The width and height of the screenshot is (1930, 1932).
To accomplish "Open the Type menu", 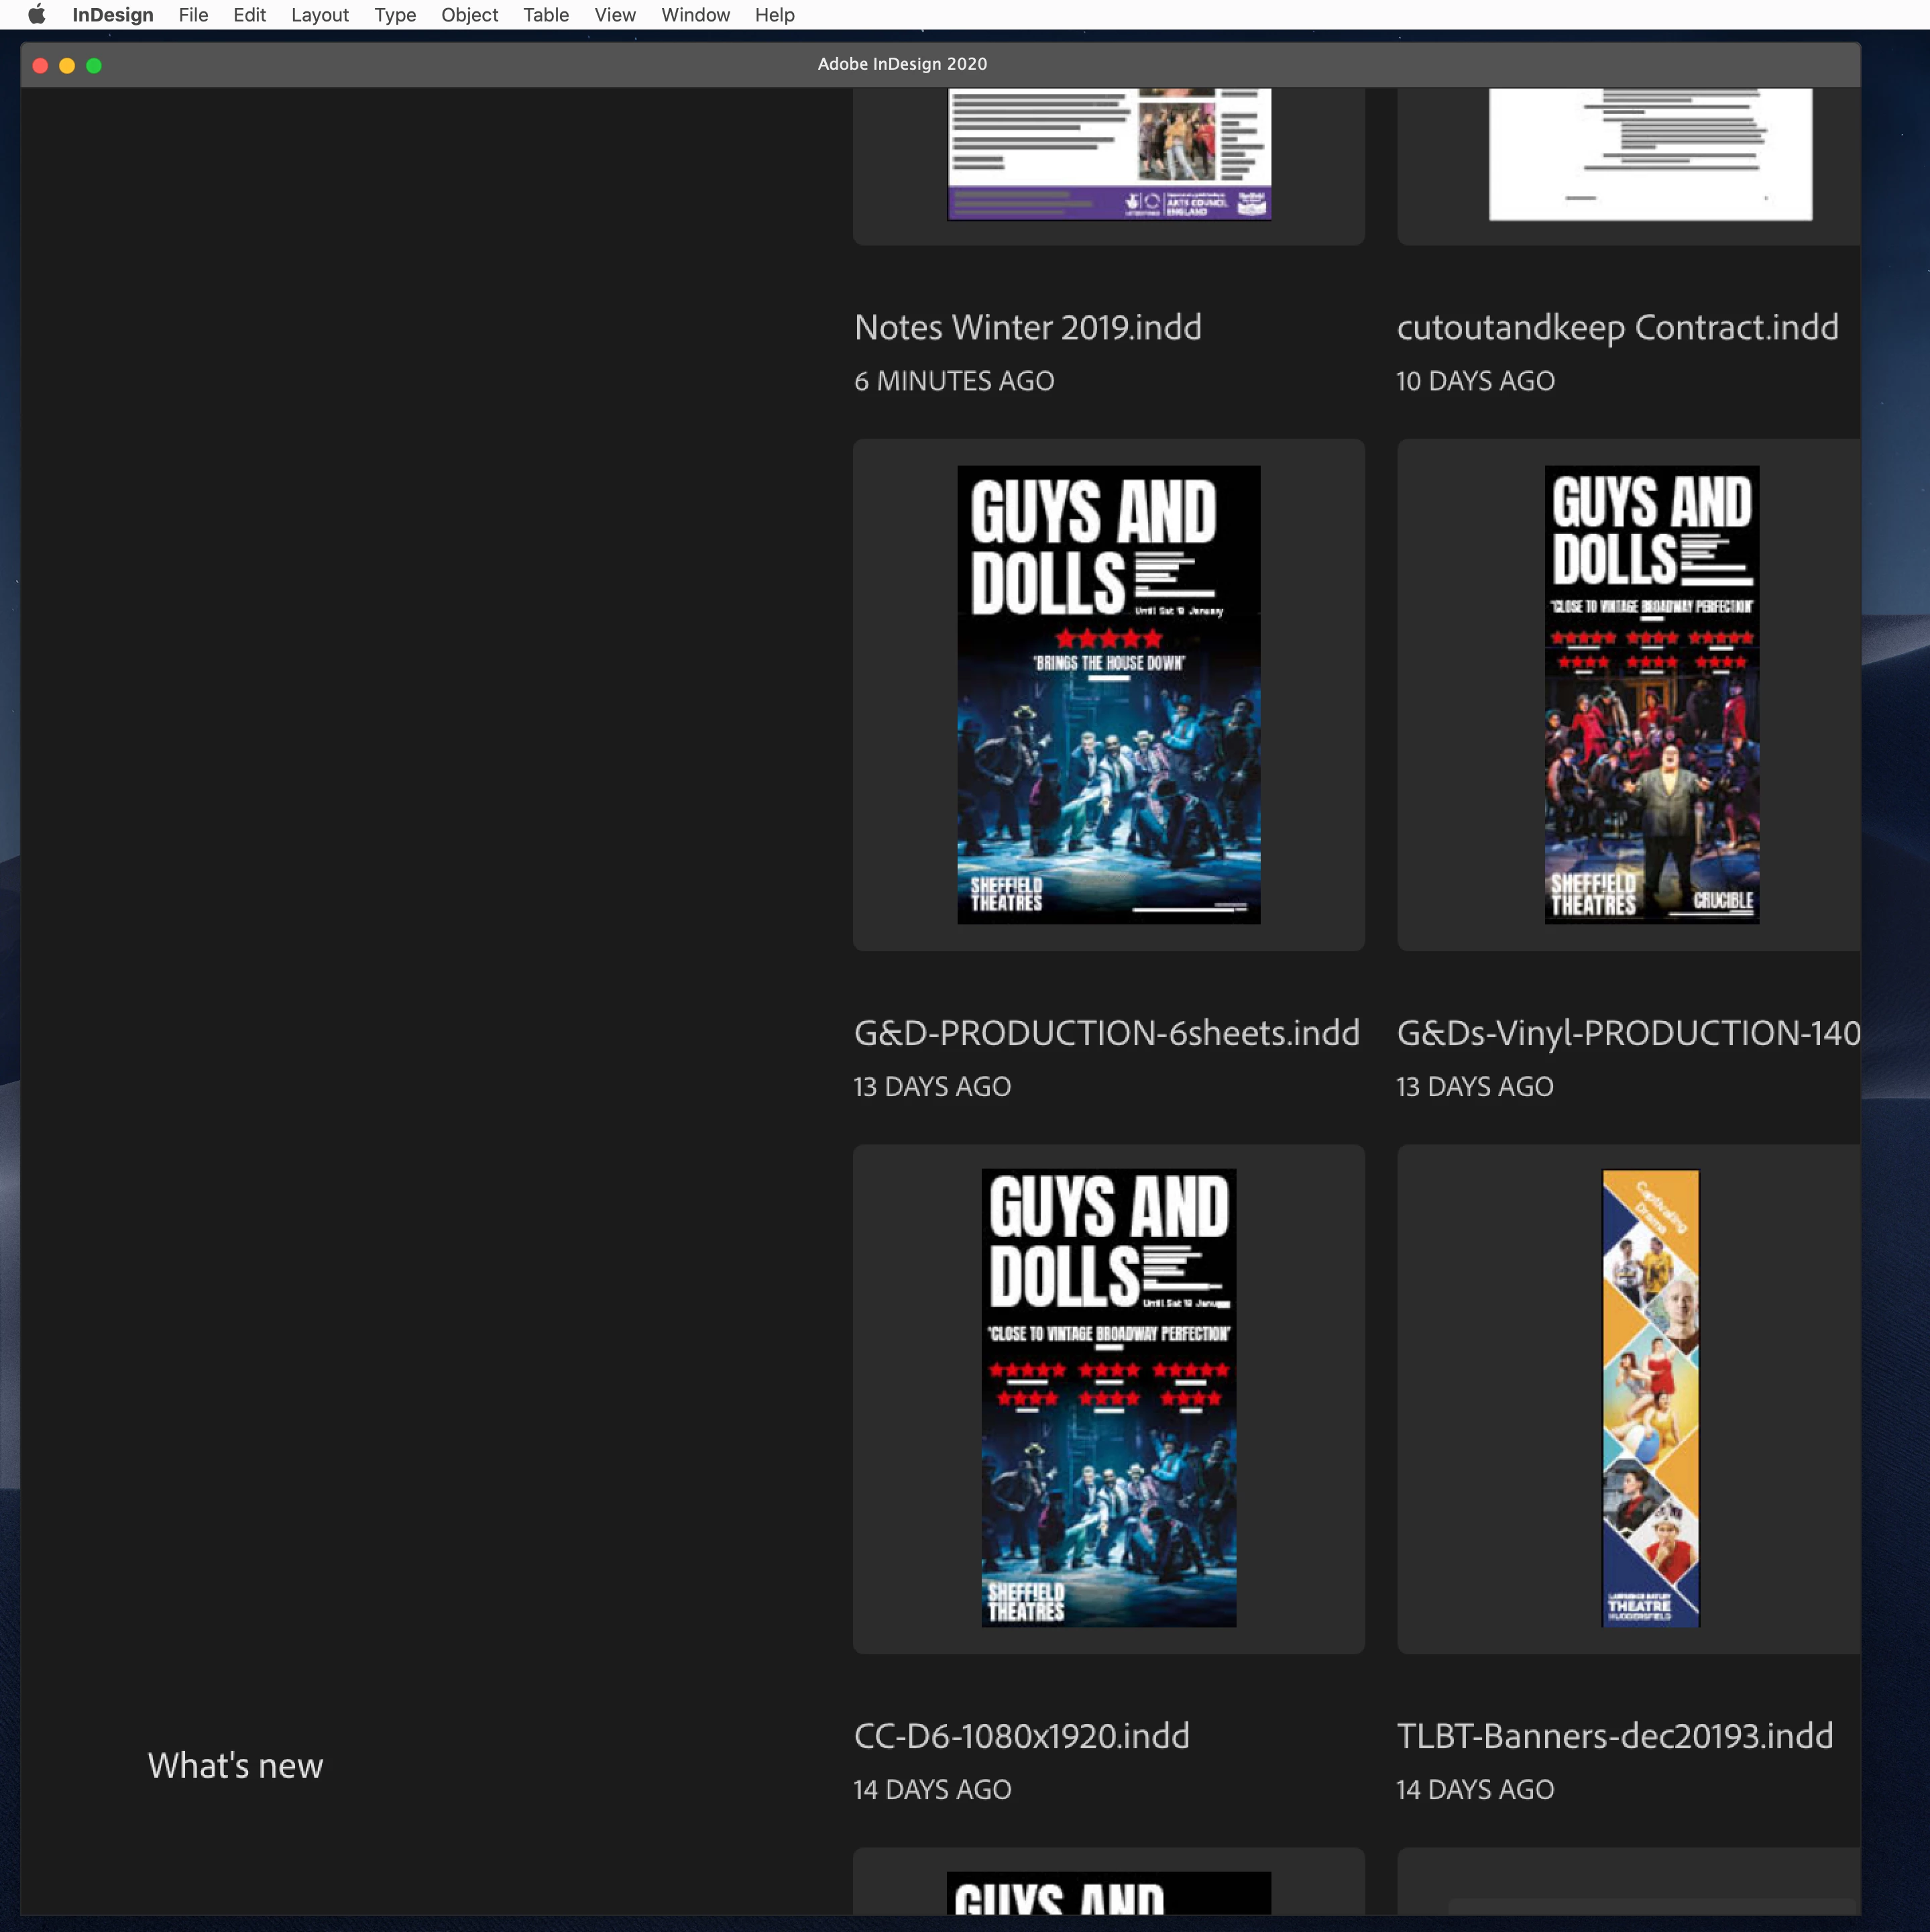I will pyautogui.click(x=395, y=15).
